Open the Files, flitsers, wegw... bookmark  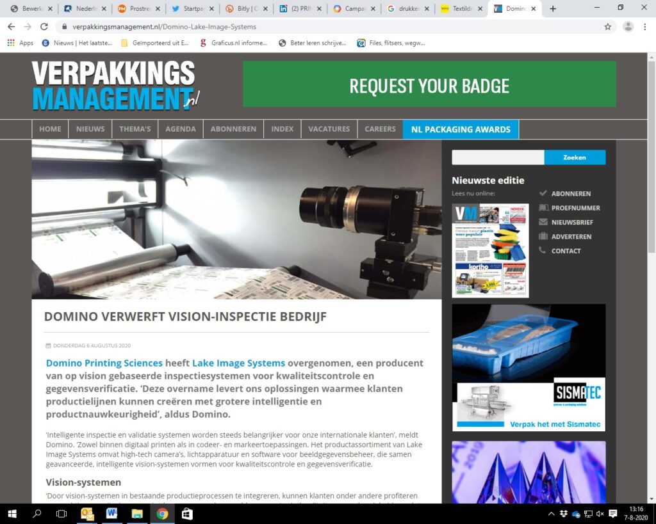pos(391,43)
